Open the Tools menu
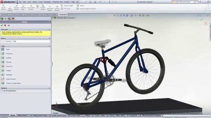Screen dimensions: 211x118 click(40, 2)
